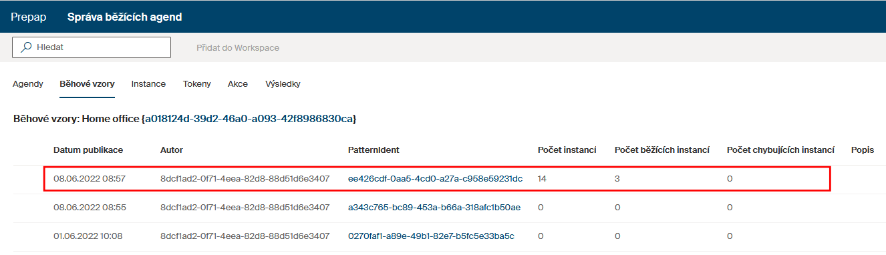Focus the Hledat search field

[92, 47]
